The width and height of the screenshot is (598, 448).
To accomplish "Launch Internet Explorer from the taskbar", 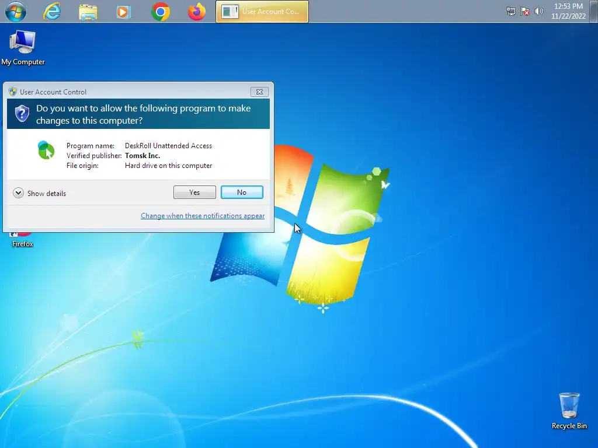I will pyautogui.click(x=52, y=12).
